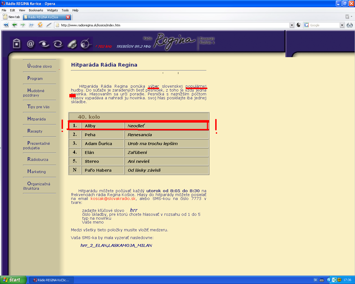Open the View menu
This screenshot has width=355, height=284.
click(22, 10)
